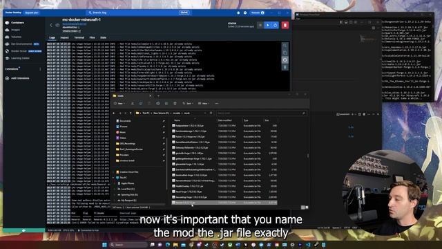
Task: Switch to the Stats tab
Action: pyautogui.click(x=104, y=37)
